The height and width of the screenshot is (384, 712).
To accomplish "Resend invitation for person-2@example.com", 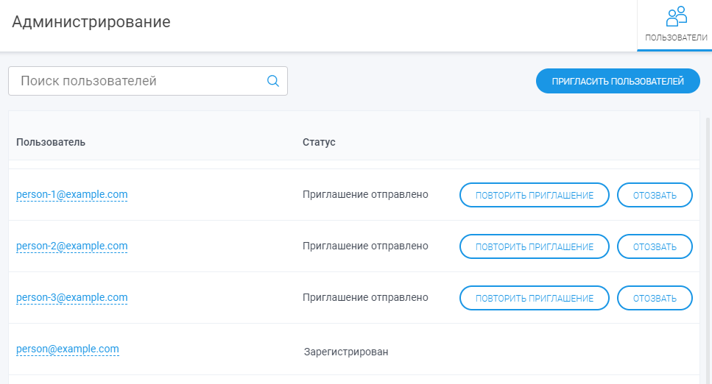I will pyautogui.click(x=534, y=246).
